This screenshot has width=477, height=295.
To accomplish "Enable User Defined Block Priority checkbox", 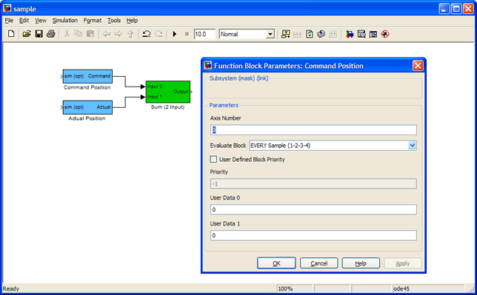I will (x=213, y=159).
